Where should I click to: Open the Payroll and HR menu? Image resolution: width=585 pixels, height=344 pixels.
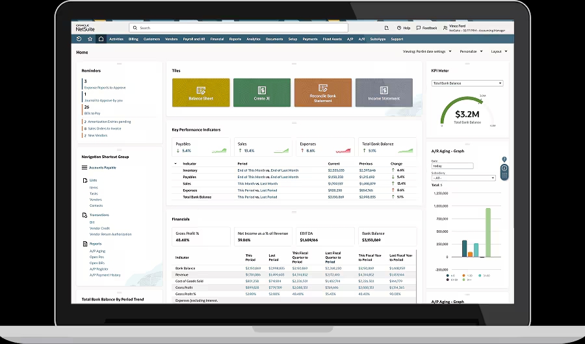click(194, 39)
